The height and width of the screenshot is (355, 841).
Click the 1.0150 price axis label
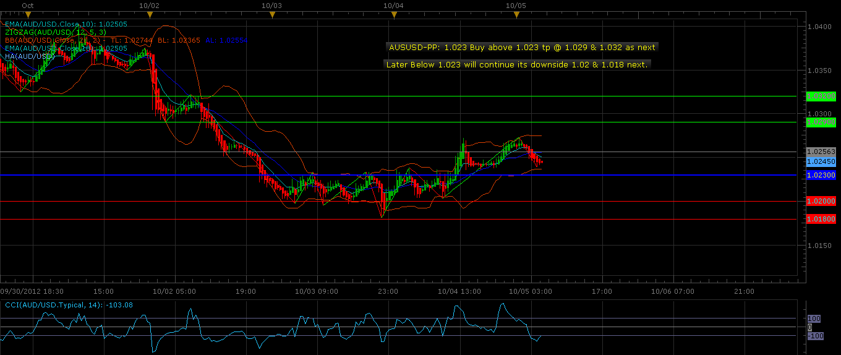point(819,246)
